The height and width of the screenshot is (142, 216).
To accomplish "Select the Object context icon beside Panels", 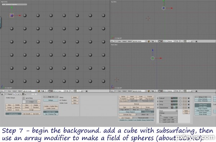I will point(21,94).
